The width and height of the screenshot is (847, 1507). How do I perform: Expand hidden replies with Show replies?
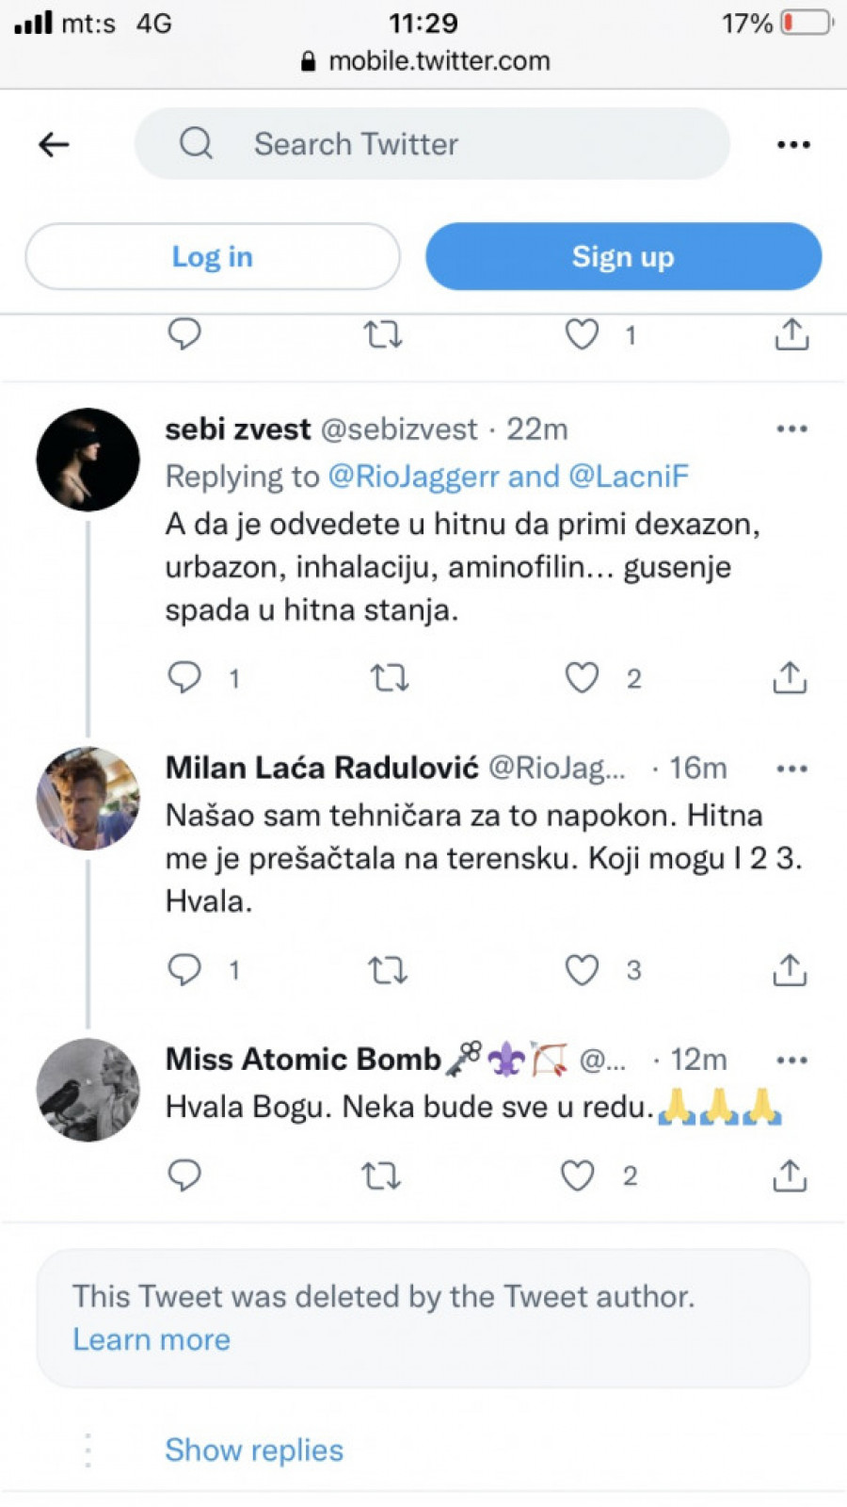pyautogui.click(x=254, y=1450)
